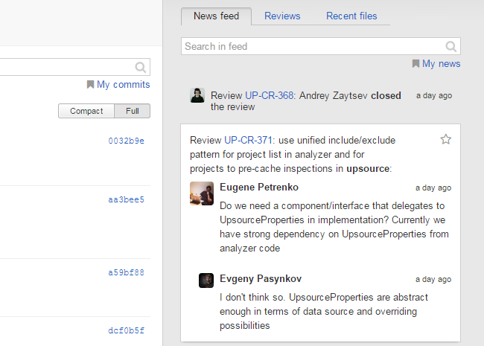This screenshot has width=484, height=346.
Task: Click the bookmark icon next to My commits
Action: coord(90,85)
